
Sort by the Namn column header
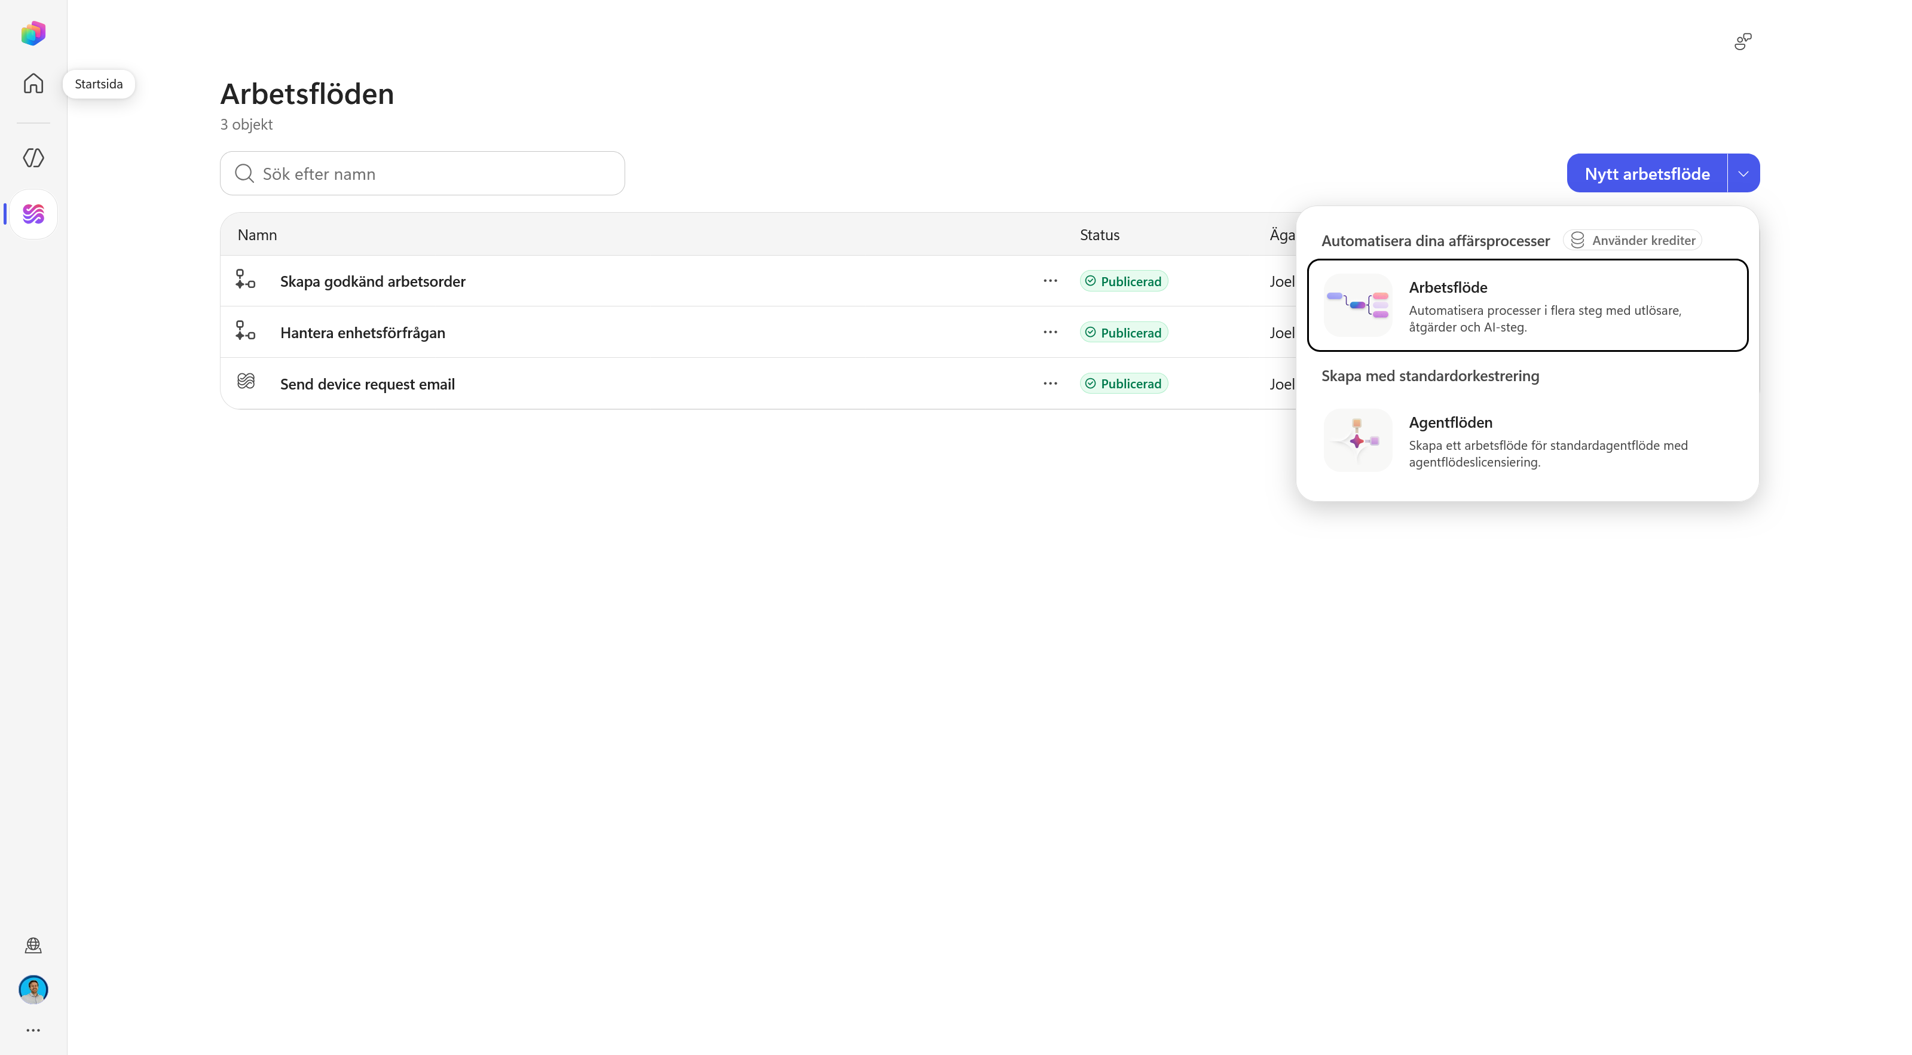point(257,234)
